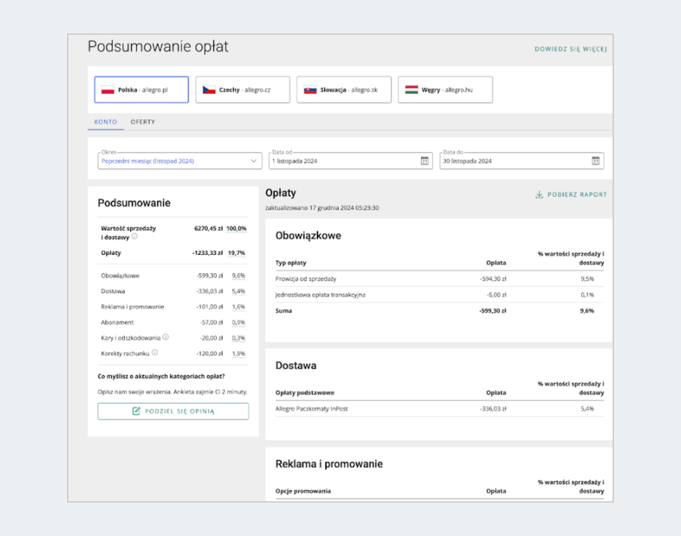Click the Dowiedz się więcej link

tap(571, 49)
